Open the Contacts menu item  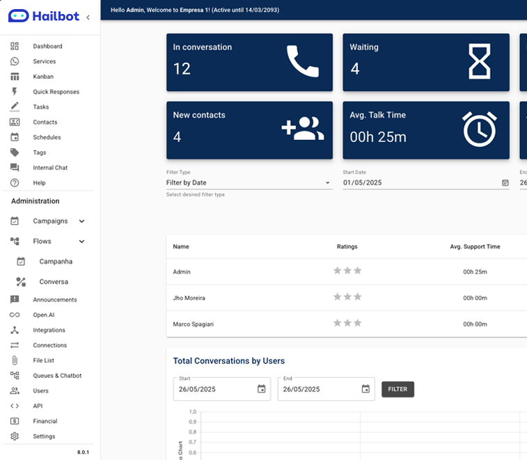point(45,122)
